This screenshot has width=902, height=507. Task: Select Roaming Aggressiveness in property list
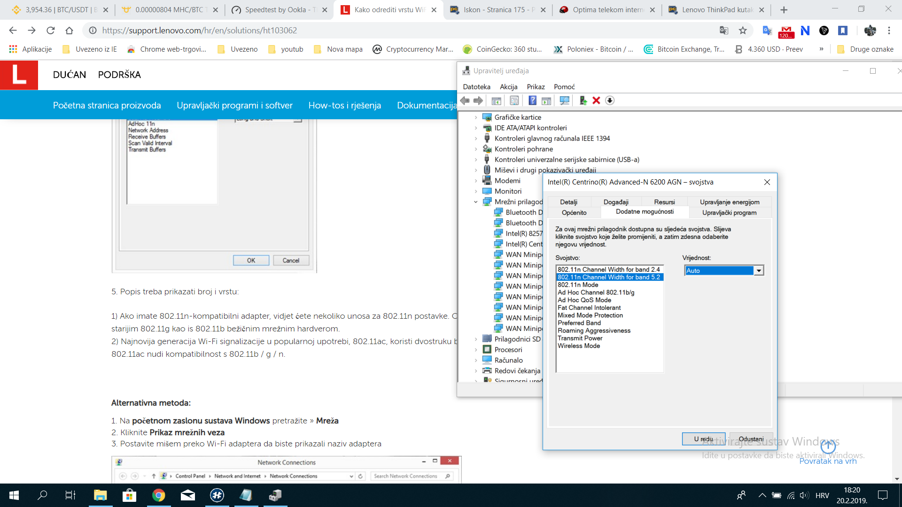pos(594,330)
